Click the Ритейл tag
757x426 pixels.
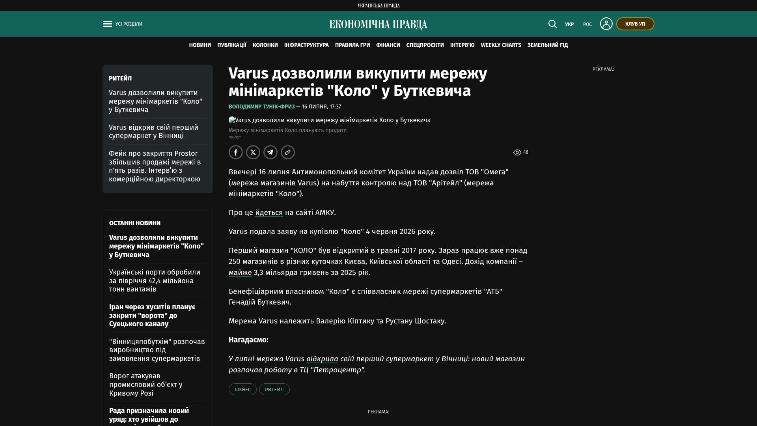(x=274, y=389)
